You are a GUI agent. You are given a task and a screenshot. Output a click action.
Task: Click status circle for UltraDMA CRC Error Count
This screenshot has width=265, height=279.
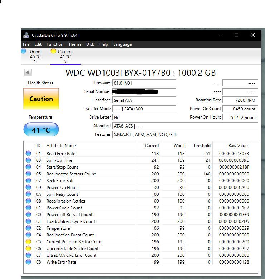tap(28, 255)
